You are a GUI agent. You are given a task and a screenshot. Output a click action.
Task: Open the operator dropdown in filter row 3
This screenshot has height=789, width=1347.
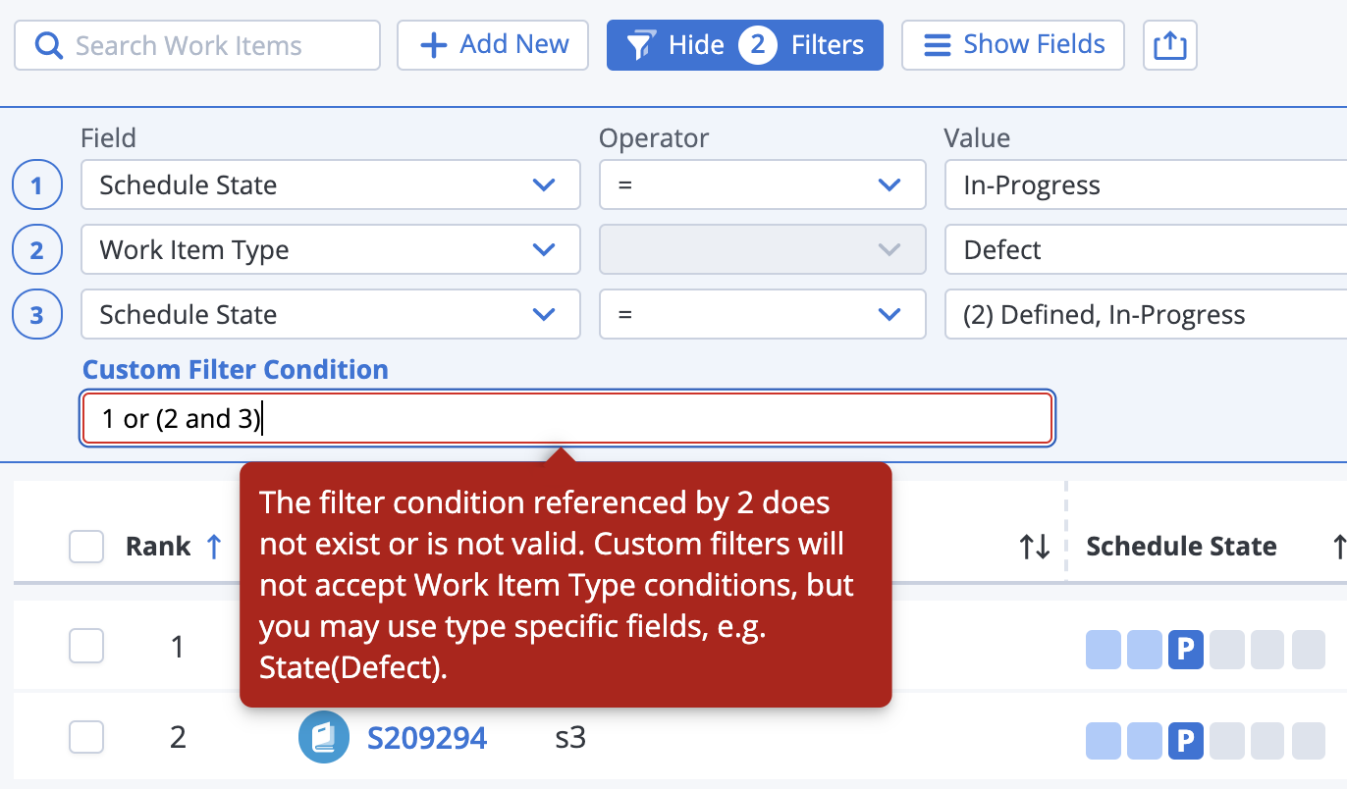[x=762, y=315]
